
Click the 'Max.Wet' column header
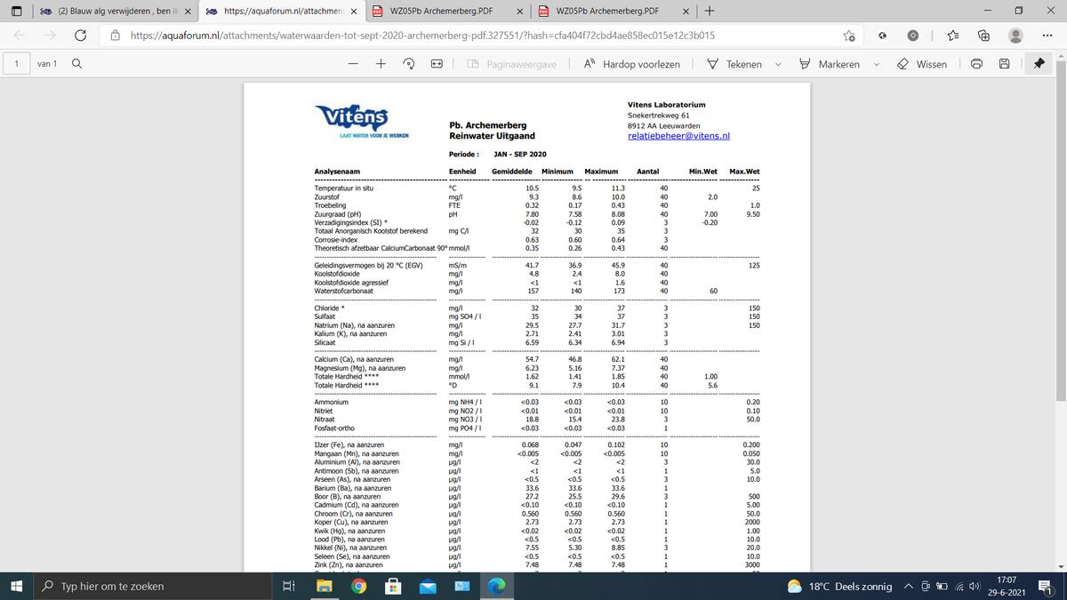pyautogui.click(x=744, y=171)
